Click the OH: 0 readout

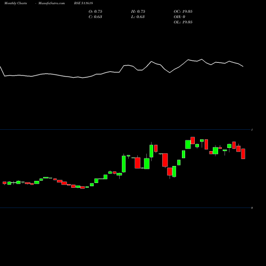[x=179, y=17]
